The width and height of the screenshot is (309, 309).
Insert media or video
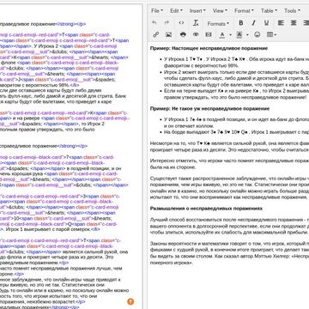click(x=209, y=34)
